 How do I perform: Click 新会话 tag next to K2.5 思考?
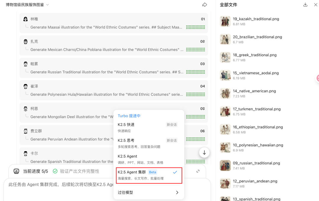(172, 140)
